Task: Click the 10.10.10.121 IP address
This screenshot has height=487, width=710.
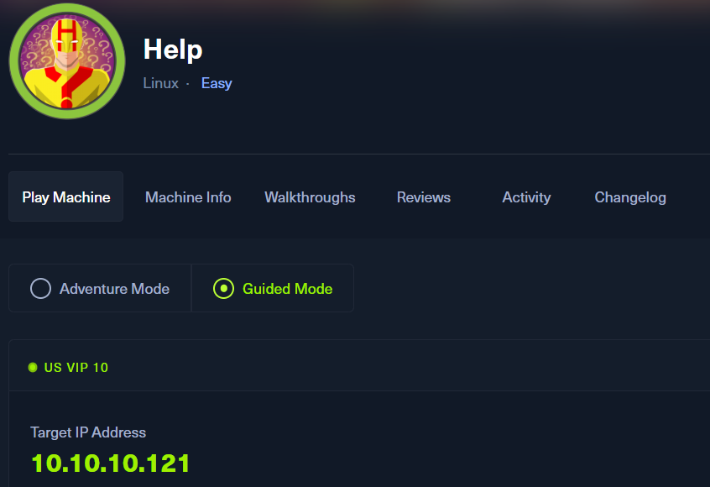Action: [111, 463]
